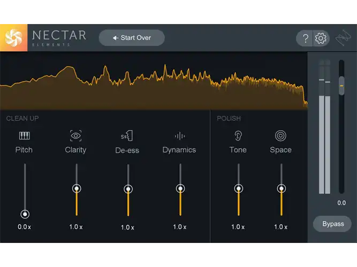Click the NECTAR ELEMENTS title text
This screenshot has width=357, height=267.
tap(59, 38)
